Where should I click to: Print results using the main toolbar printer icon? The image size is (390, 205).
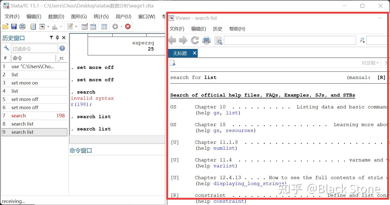coord(22,26)
